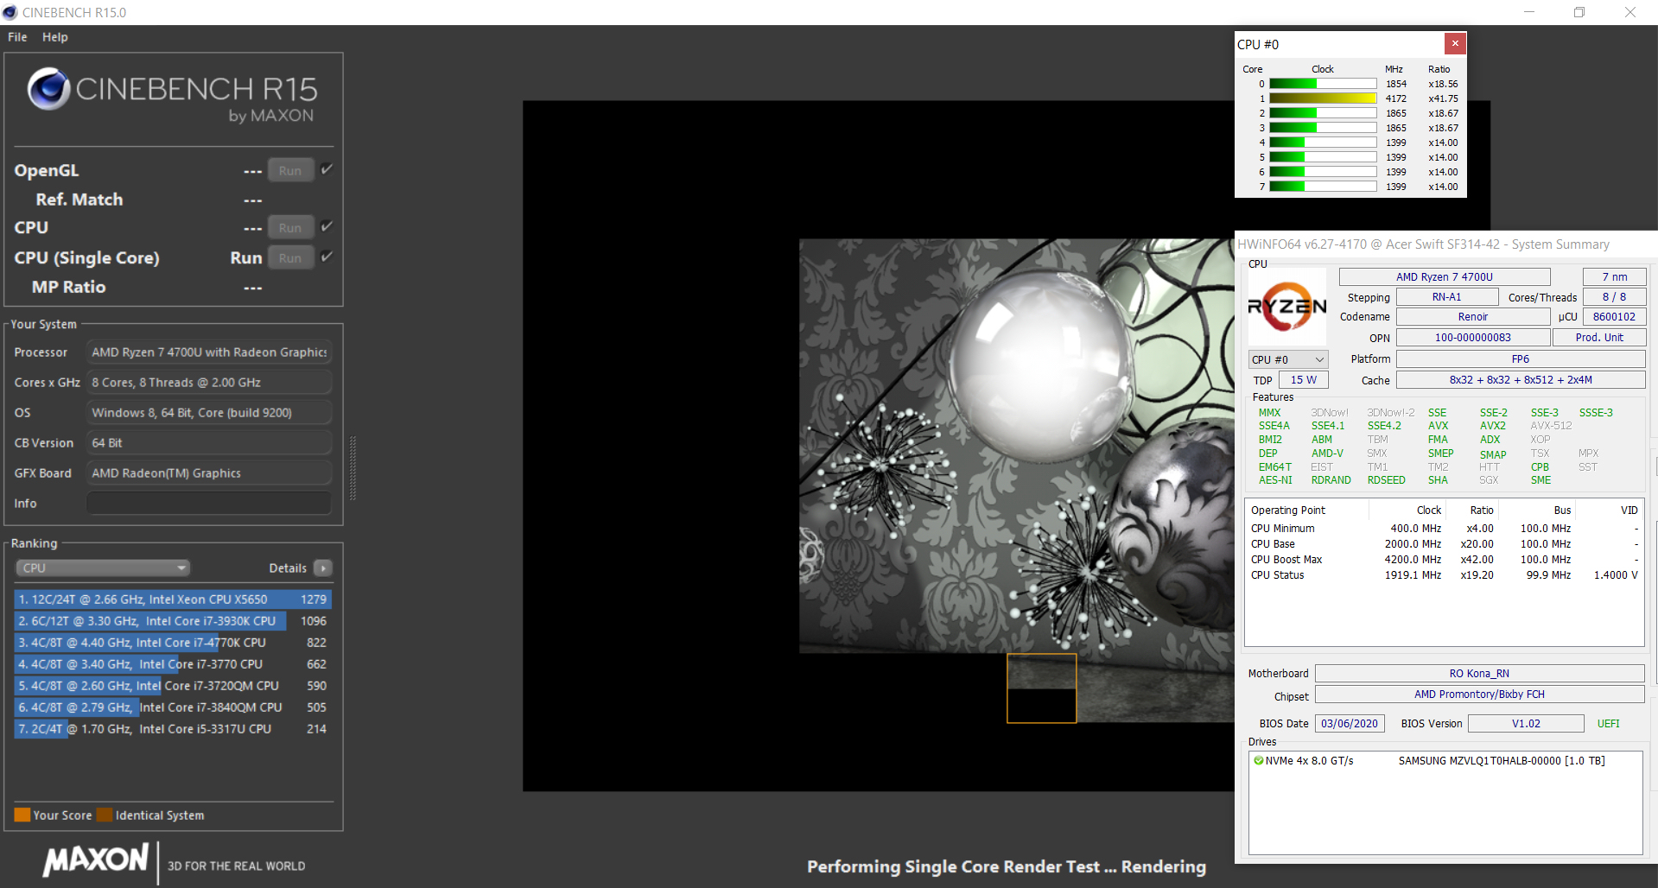Click the Your Score orange legend swatch
The height and width of the screenshot is (888, 1658).
pos(22,815)
